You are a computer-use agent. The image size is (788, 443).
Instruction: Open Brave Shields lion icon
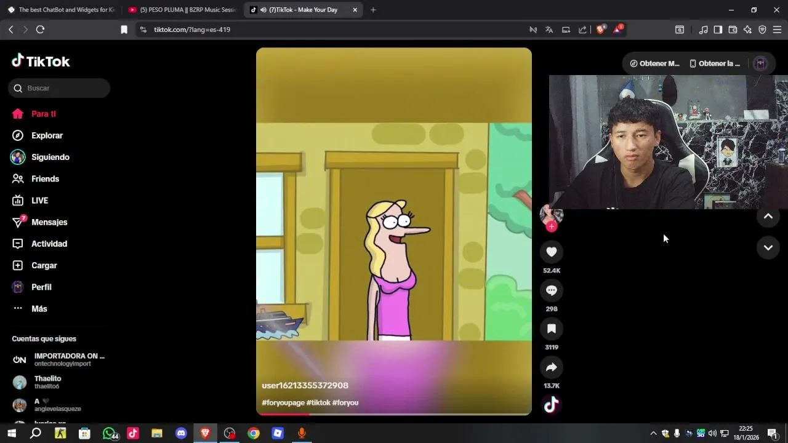click(x=601, y=30)
